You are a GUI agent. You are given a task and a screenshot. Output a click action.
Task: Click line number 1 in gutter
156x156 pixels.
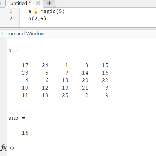click(11, 11)
